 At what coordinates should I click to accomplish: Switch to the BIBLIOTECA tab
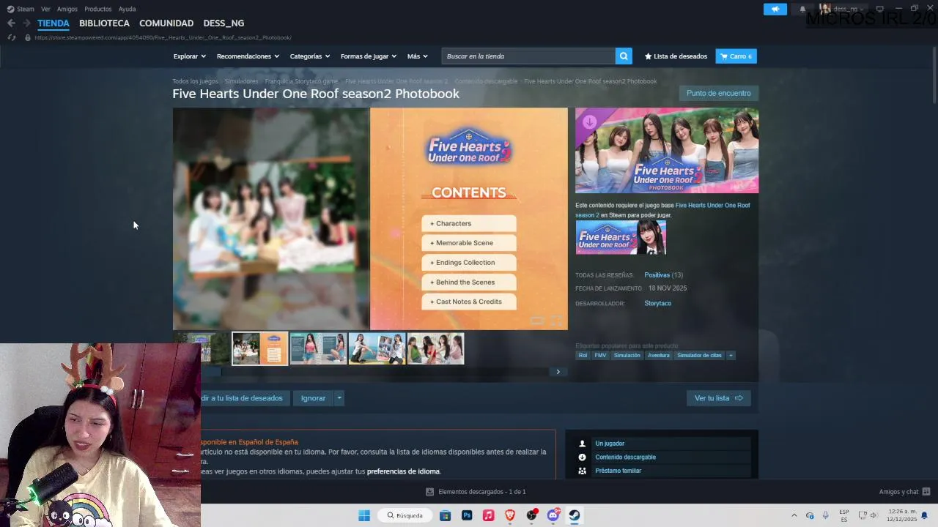tap(104, 23)
